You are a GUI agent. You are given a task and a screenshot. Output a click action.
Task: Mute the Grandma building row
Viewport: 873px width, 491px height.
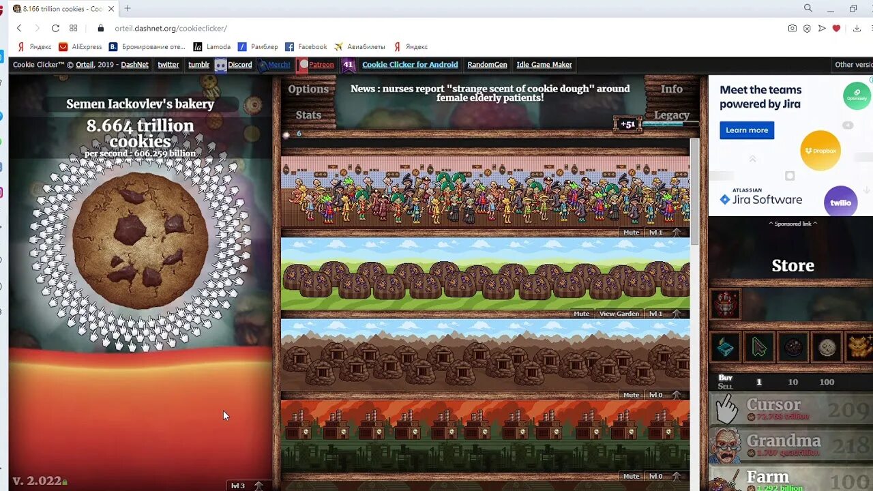pyautogui.click(x=632, y=233)
